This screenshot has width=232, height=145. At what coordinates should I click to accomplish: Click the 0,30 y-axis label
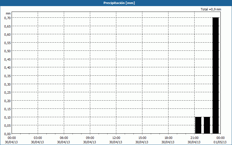[x=8, y=84]
